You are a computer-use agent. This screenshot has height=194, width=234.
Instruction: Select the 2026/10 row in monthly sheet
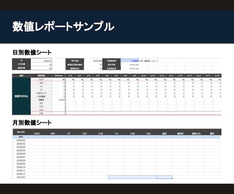(116, 167)
